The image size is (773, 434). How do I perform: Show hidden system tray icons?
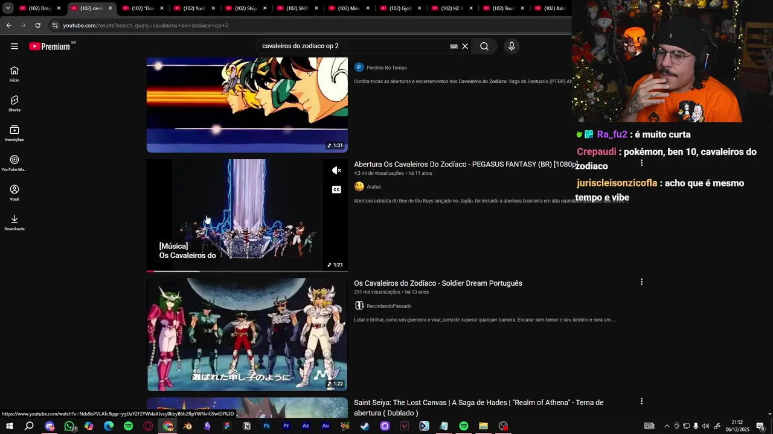coord(667,426)
